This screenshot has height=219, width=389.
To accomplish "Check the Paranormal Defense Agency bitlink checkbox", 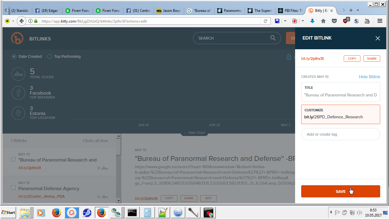I will coord(13,188).
